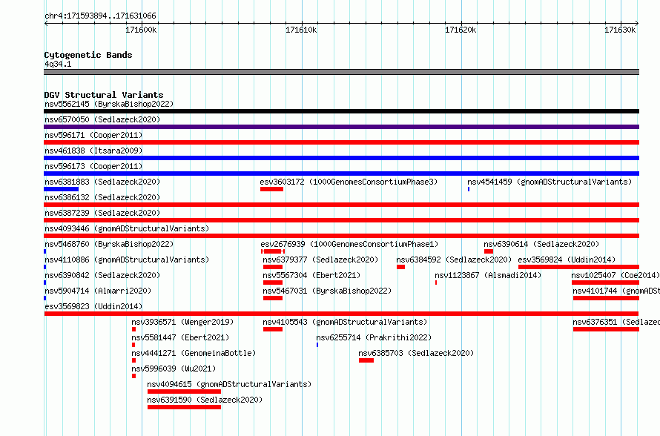The width and height of the screenshot is (660, 436).
Task: Select the red bar under nsv1025407
Action: point(605,283)
